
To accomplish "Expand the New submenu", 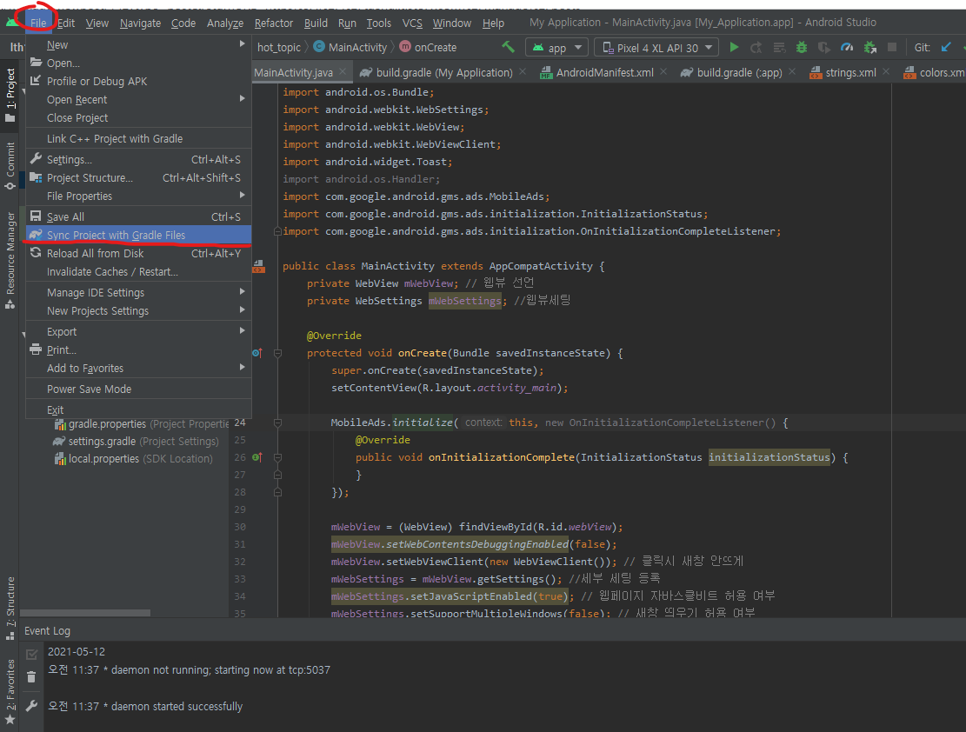I will coord(138,45).
